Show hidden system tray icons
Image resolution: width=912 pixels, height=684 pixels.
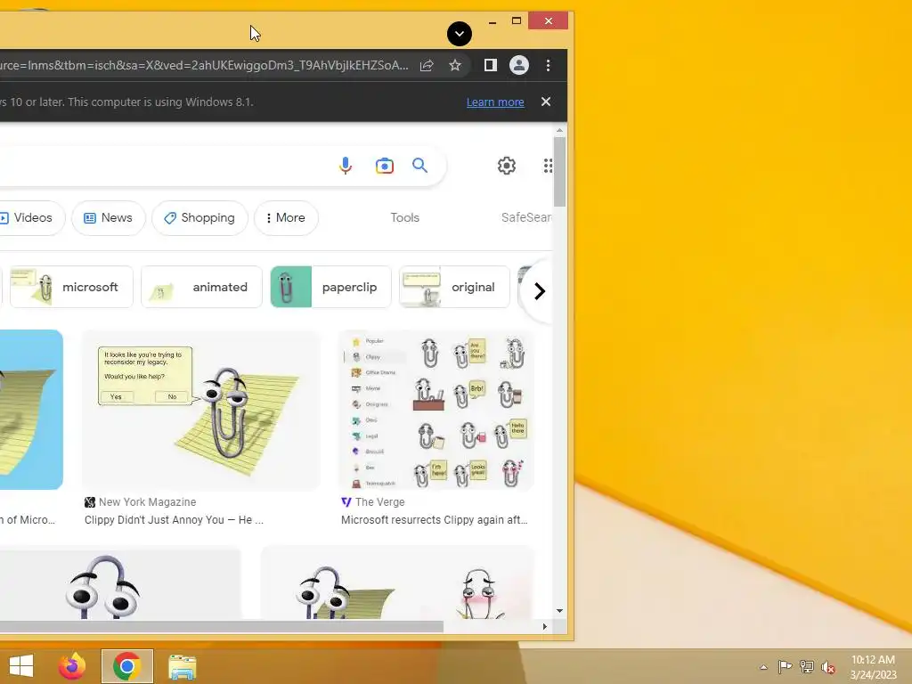[763, 667]
